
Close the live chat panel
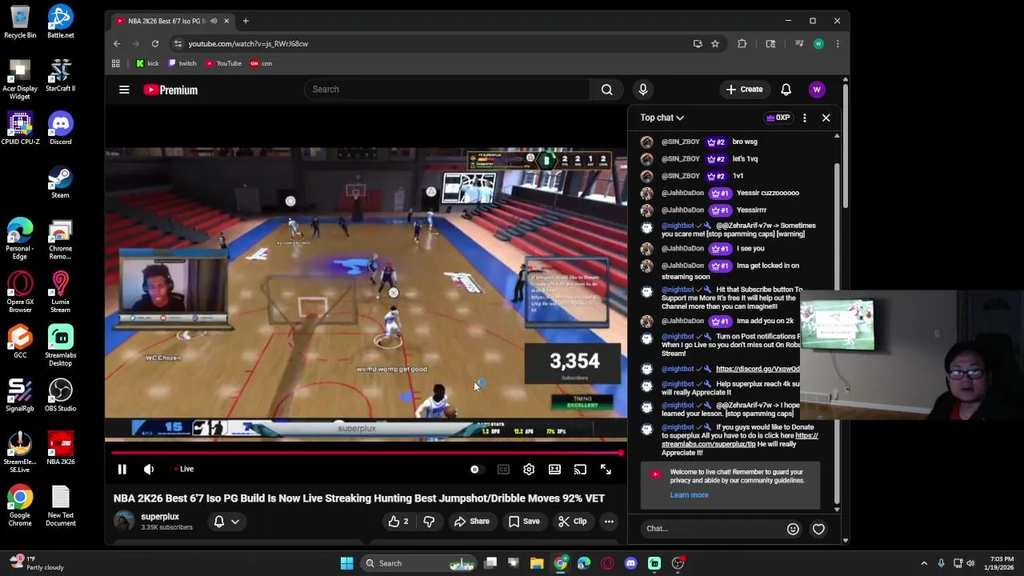tap(826, 118)
